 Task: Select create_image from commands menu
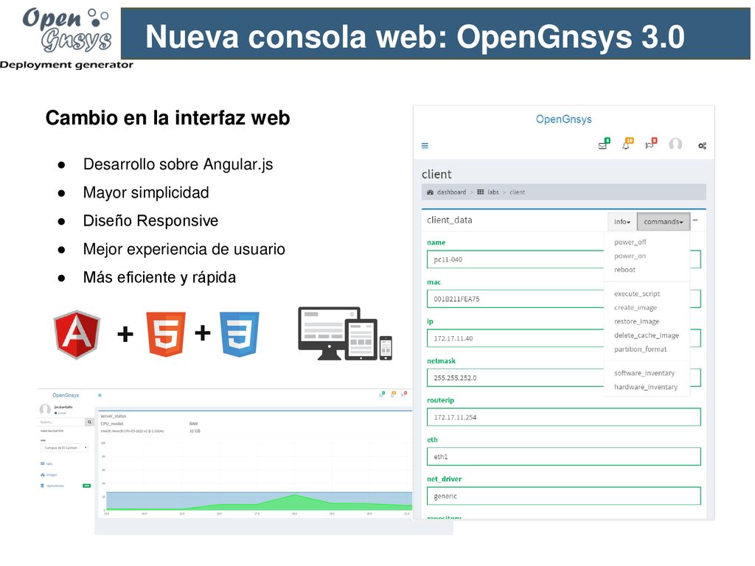pos(636,307)
